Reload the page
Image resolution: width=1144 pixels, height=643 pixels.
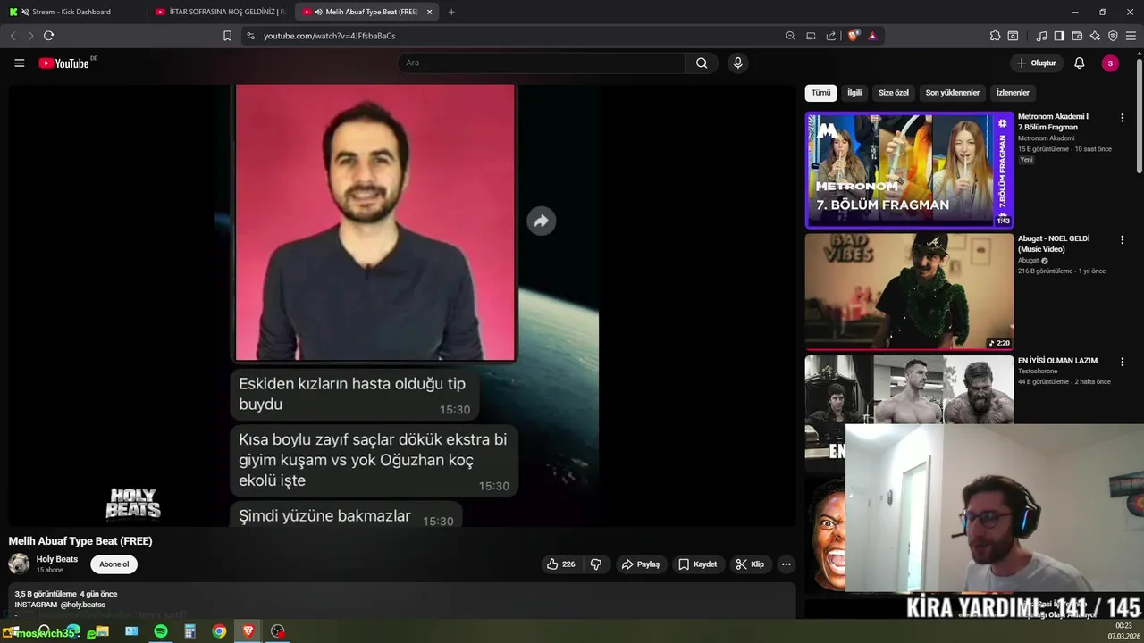pyautogui.click(x=48, y=36)
